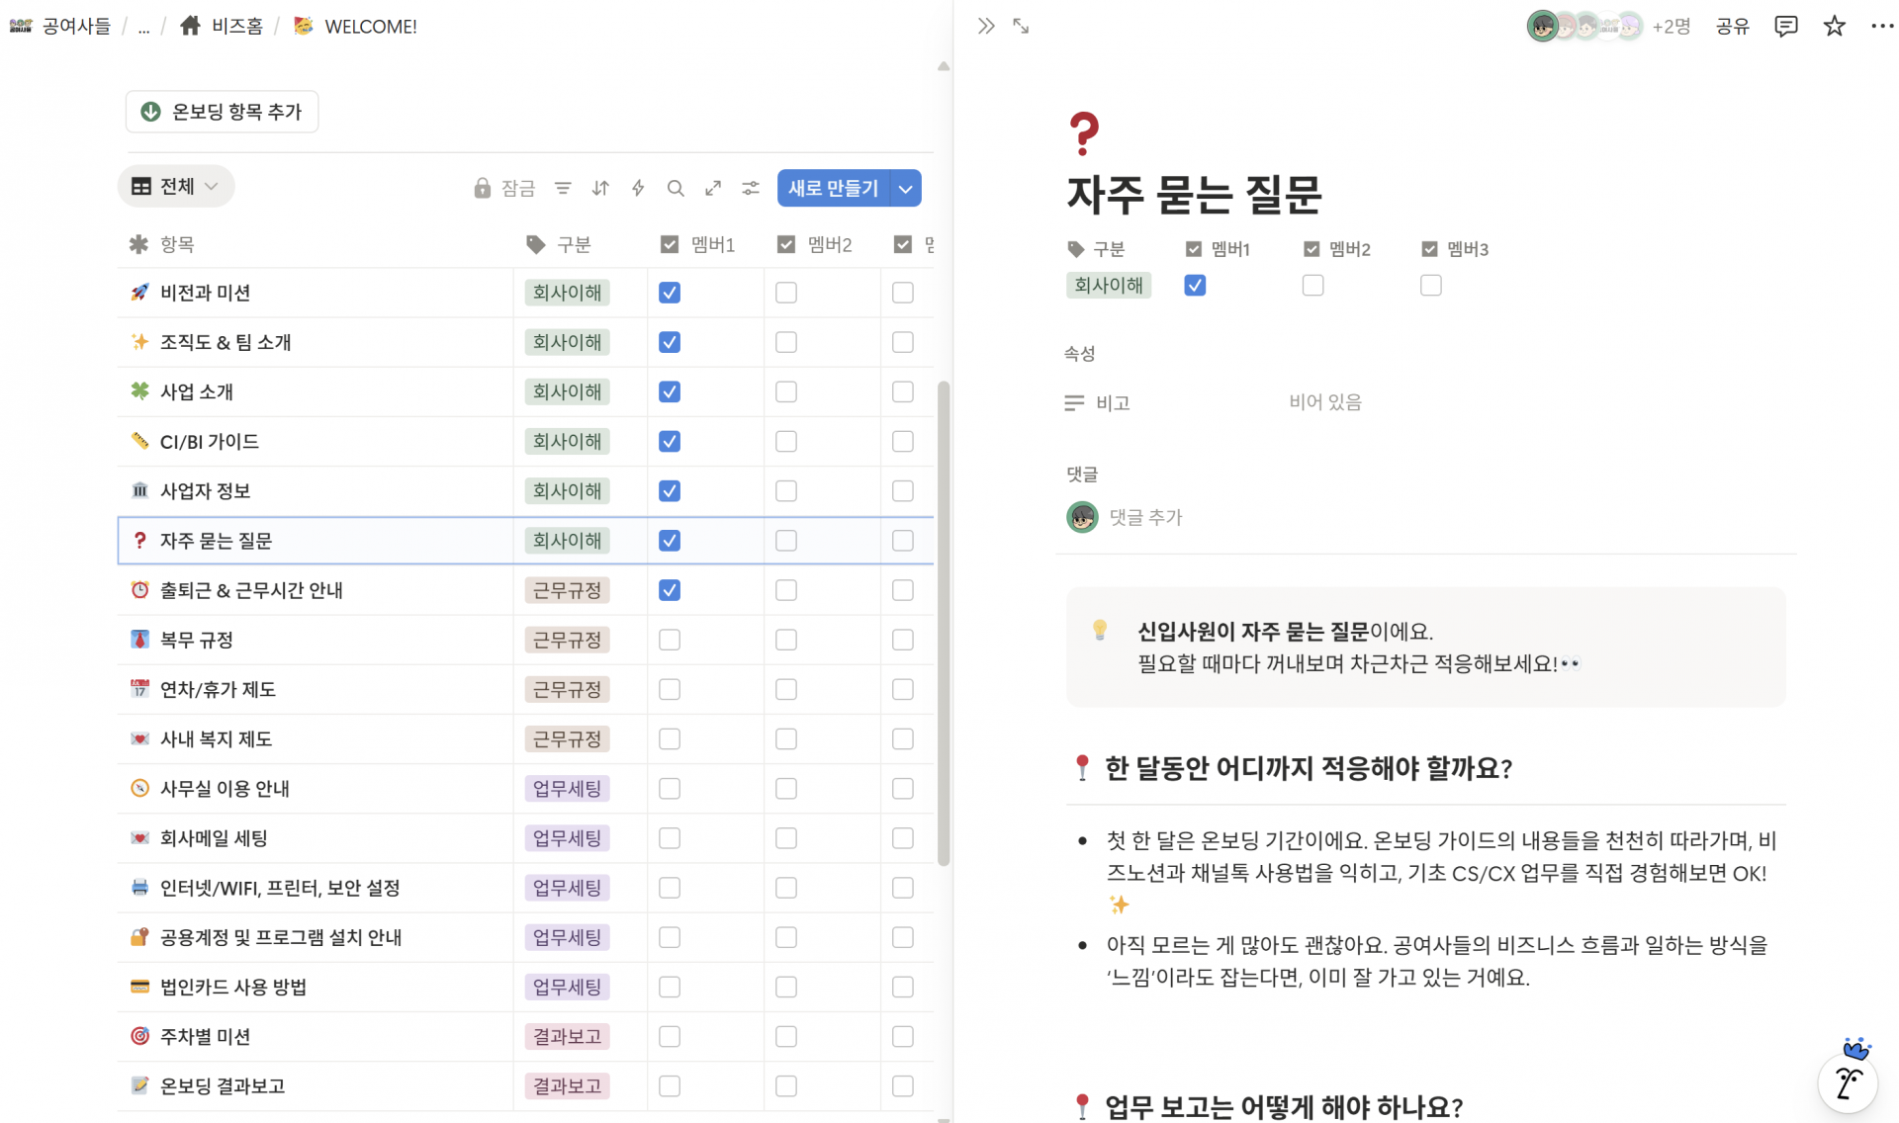Viewport: 1899px width, 1123px height.
Task: Check 멤버2 for 비전과 미션
Action: 785,293
